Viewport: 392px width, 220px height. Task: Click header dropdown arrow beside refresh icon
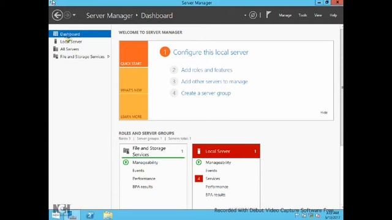(x=245, y=15)
